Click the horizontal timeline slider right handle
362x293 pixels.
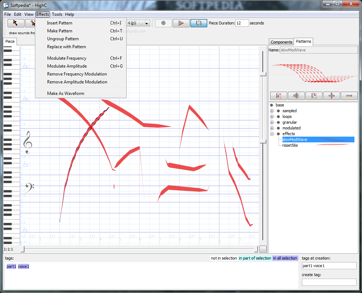(x=256, y=249)
